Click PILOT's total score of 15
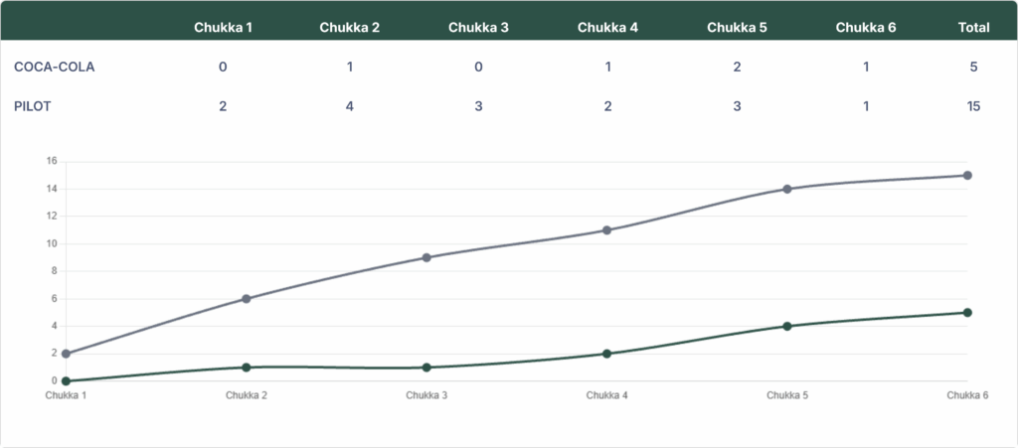Viewport: 1018px width, 448px height. coord(973,106)
